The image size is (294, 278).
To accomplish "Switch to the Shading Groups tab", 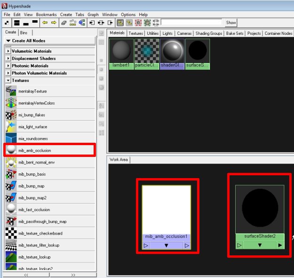I will [209, 33].
